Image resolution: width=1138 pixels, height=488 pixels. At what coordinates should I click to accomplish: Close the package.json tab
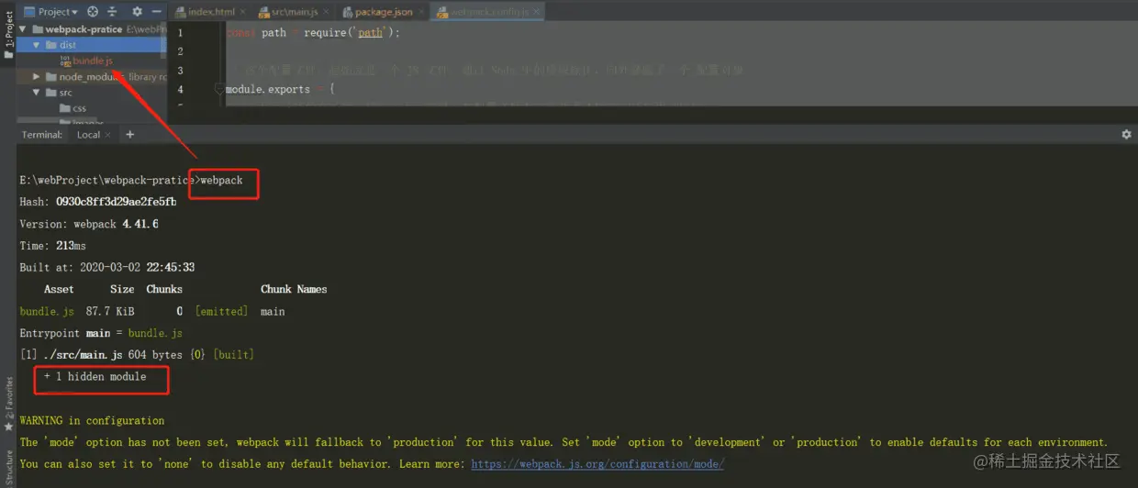point(419,11)
